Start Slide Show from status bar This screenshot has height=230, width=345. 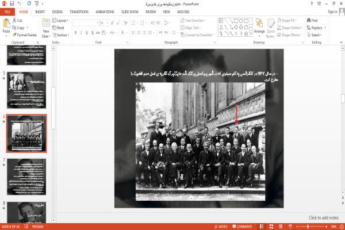click(x=290, y=227)
